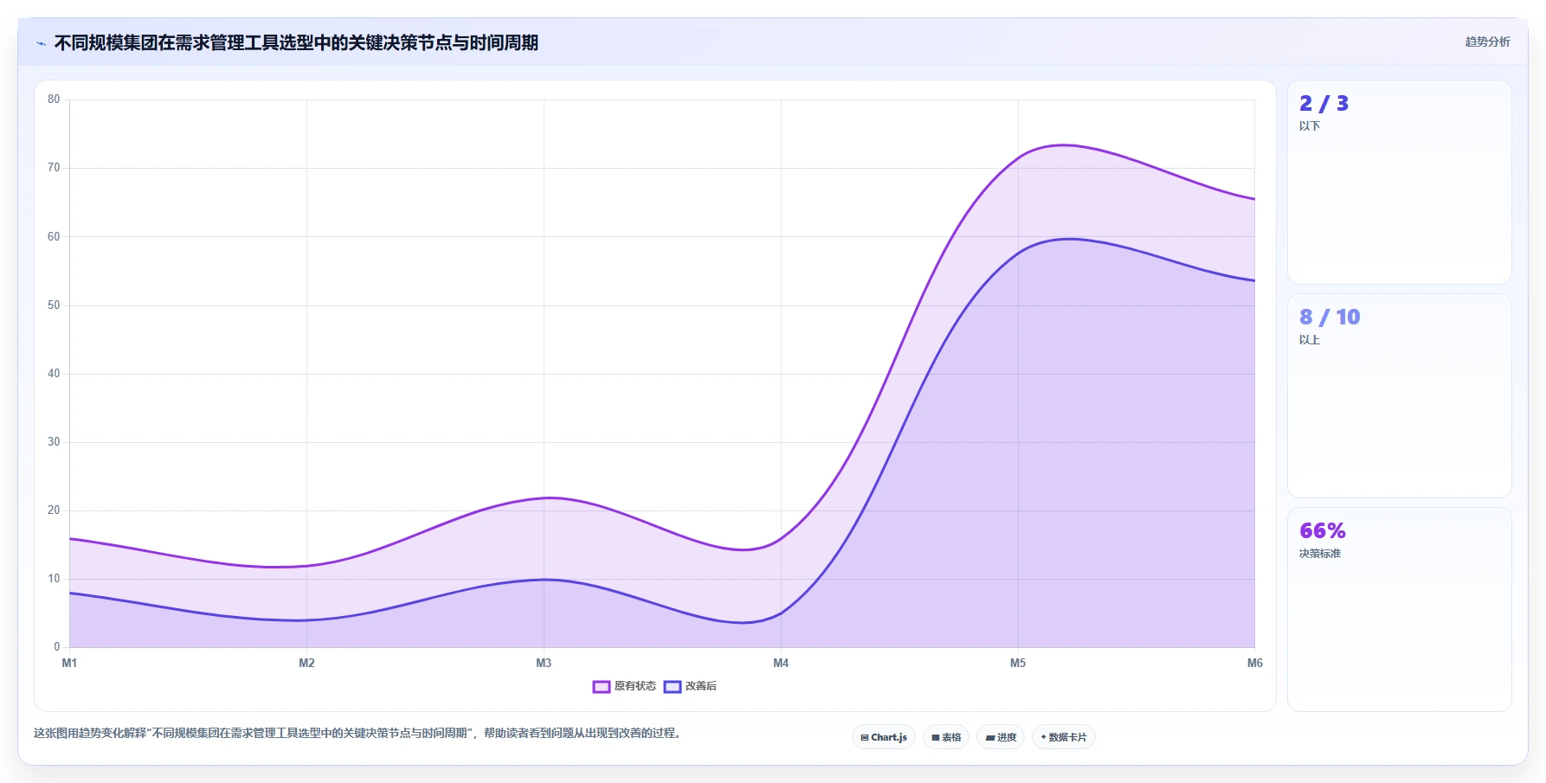Viewport: 1546px width, 783px height.
Task: Click the 决策标准 label
Action: coord(1319,554)
